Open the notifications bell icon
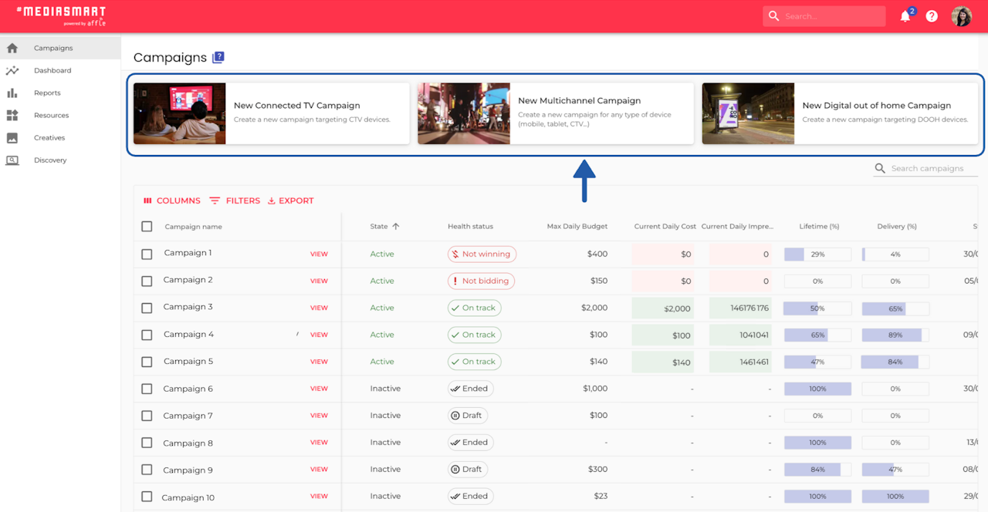Viewport: 988px width, 512px height. (x=905, y=16)
